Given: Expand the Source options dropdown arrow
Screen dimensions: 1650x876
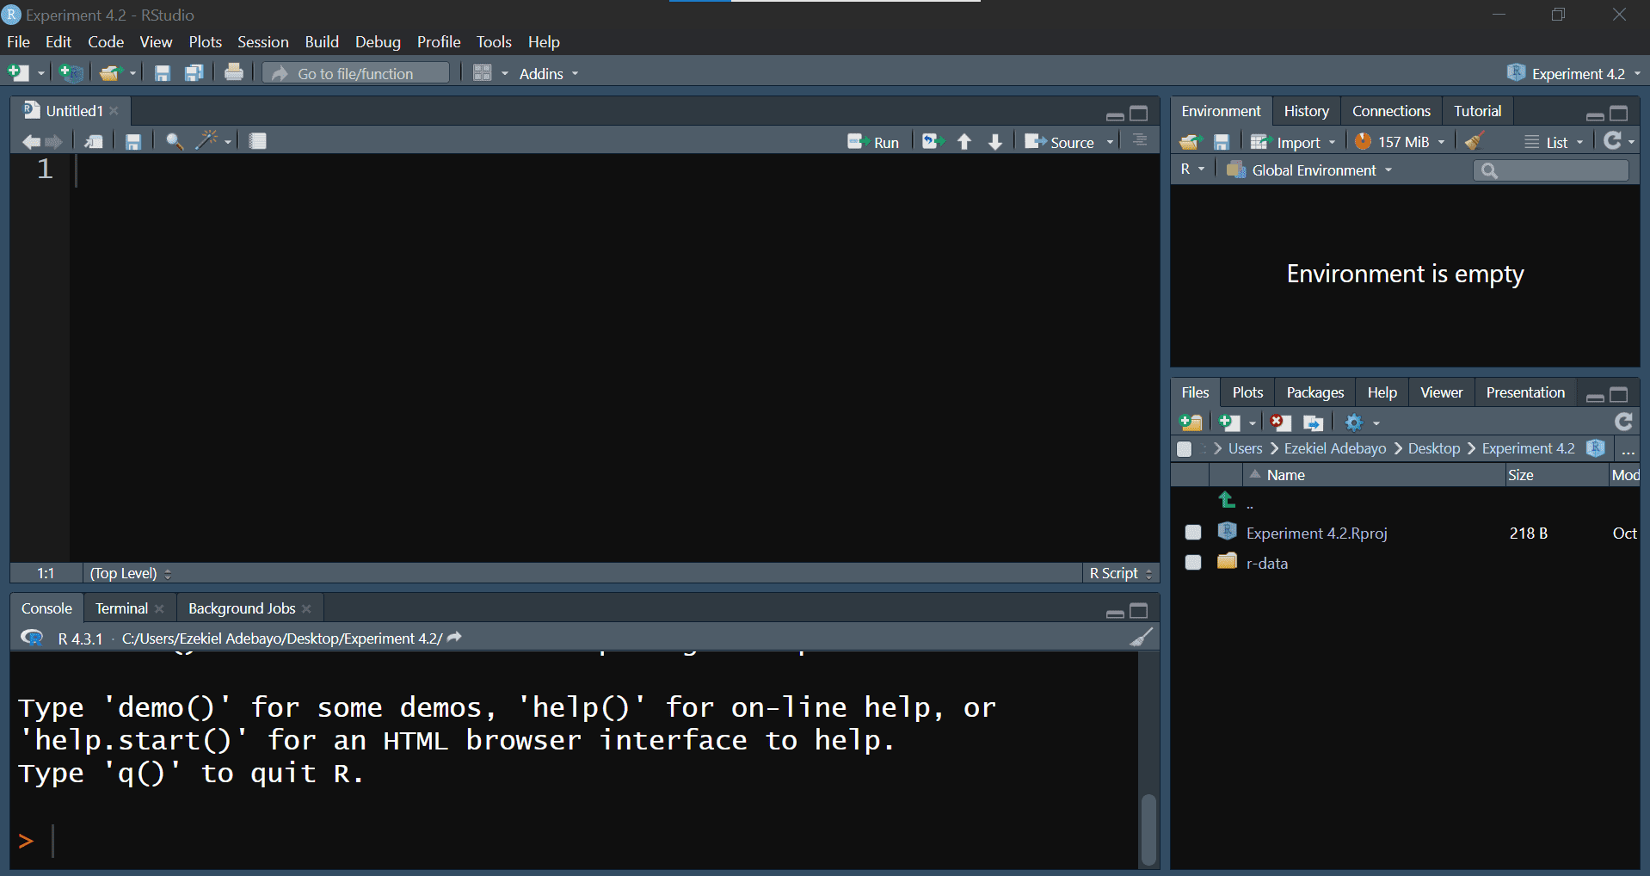Looking at the screenshot, I should click(x=1110, y=143).
